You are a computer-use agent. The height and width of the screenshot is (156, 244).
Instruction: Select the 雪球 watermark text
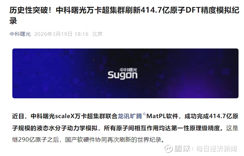point(182,148)
